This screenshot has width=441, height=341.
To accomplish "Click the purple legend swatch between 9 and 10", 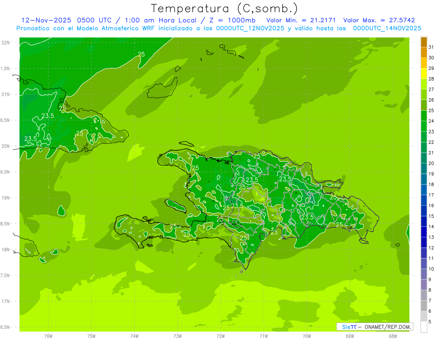I will [424, 274].
